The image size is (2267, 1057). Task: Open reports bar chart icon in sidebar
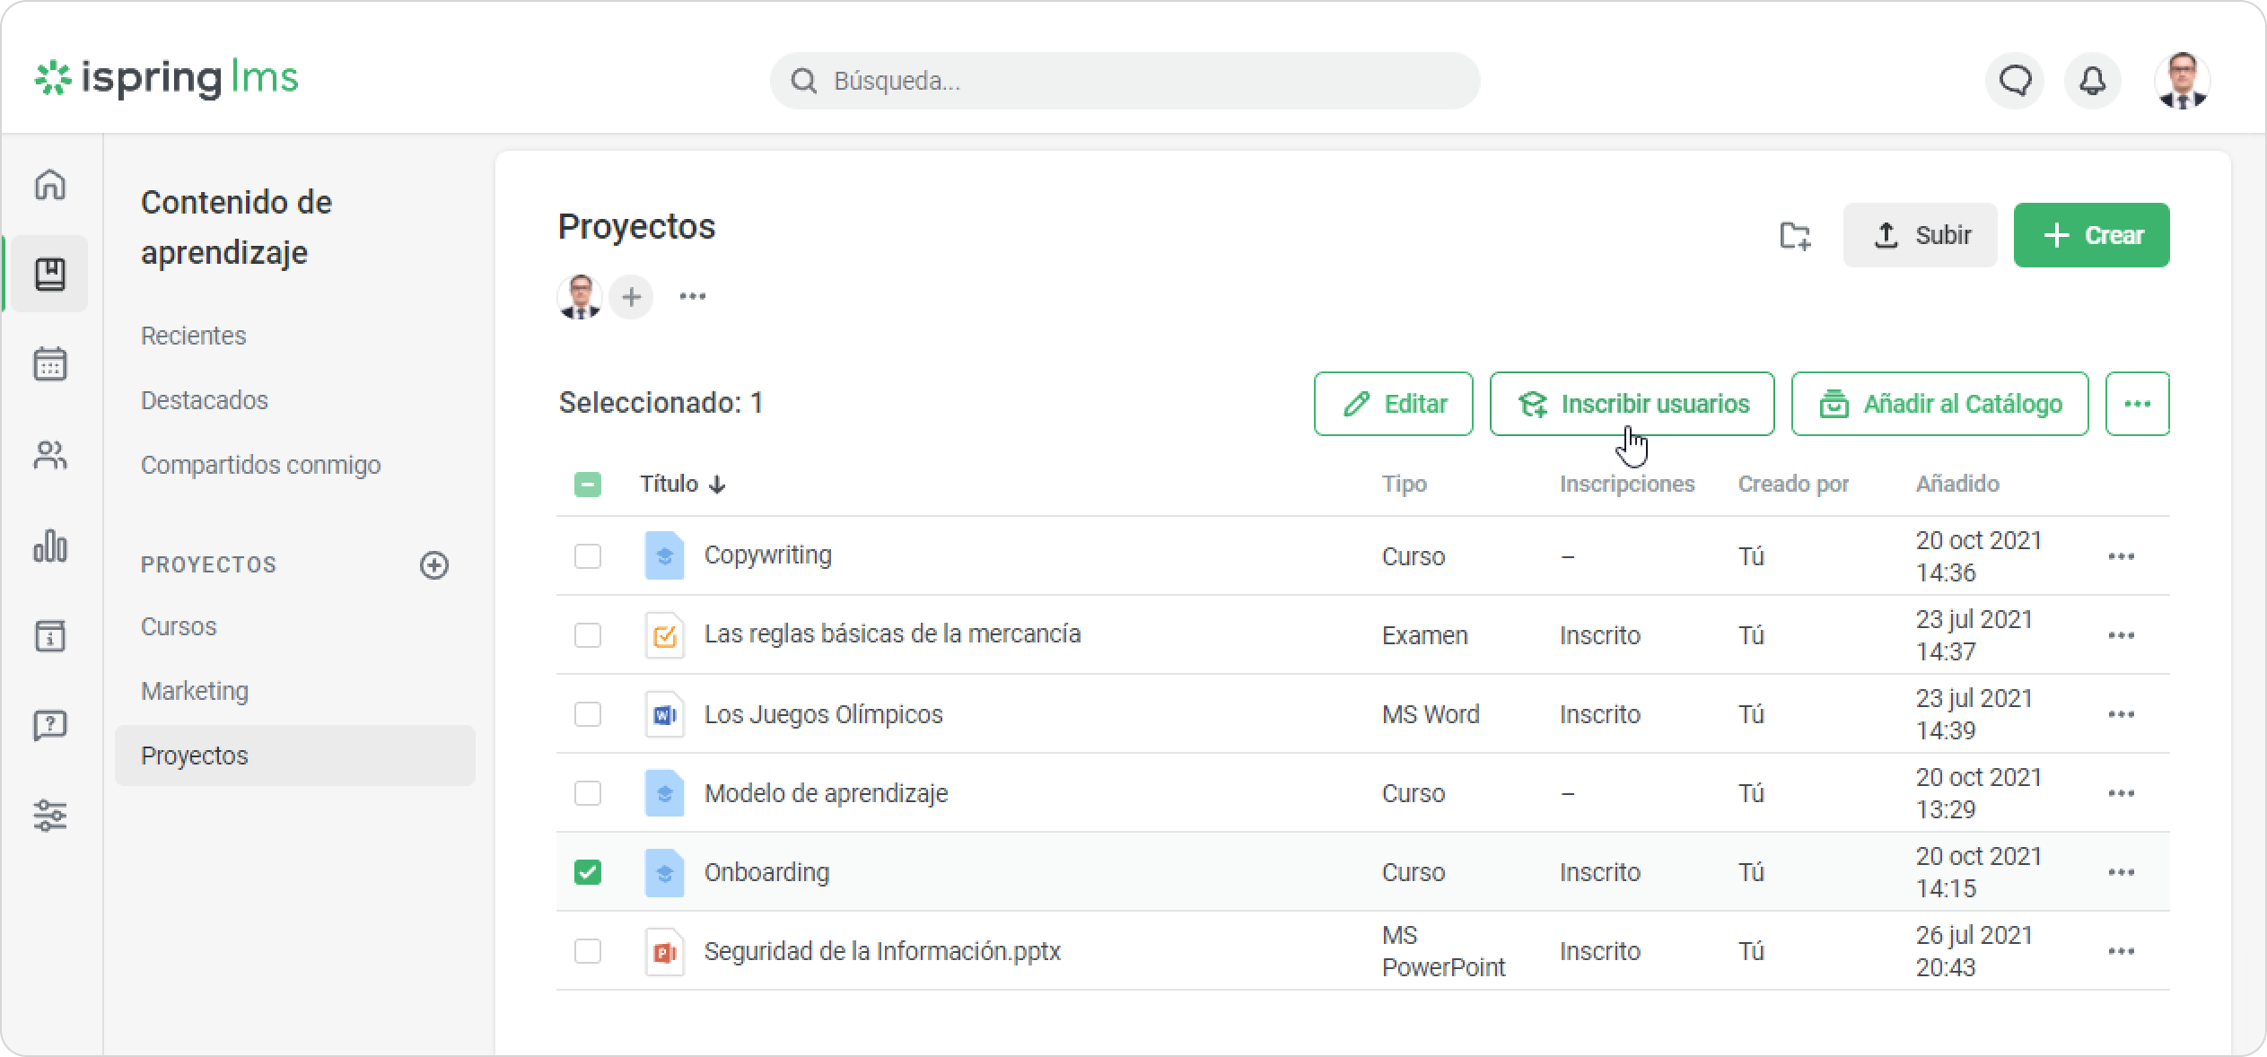pos(50,546)
